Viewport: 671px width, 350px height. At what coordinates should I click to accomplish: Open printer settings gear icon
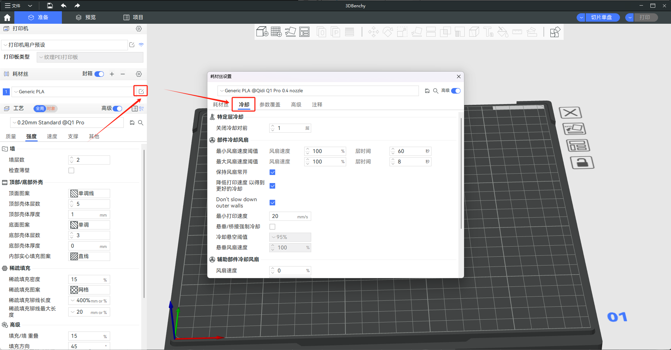[139, 29]
